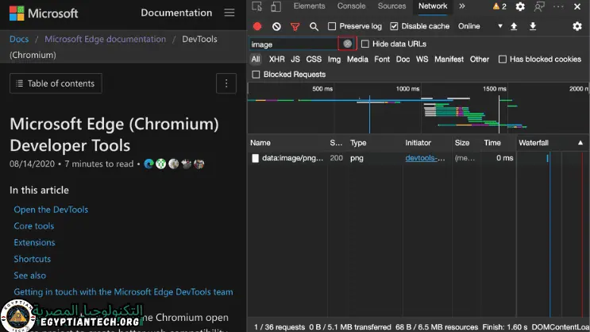Open Network settings gear icon
Viewport: 590px width, 332px height.
tap(577, 26)
